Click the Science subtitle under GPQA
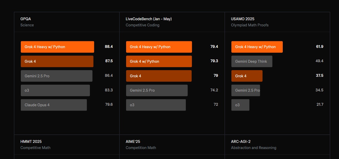 point(27,25)
